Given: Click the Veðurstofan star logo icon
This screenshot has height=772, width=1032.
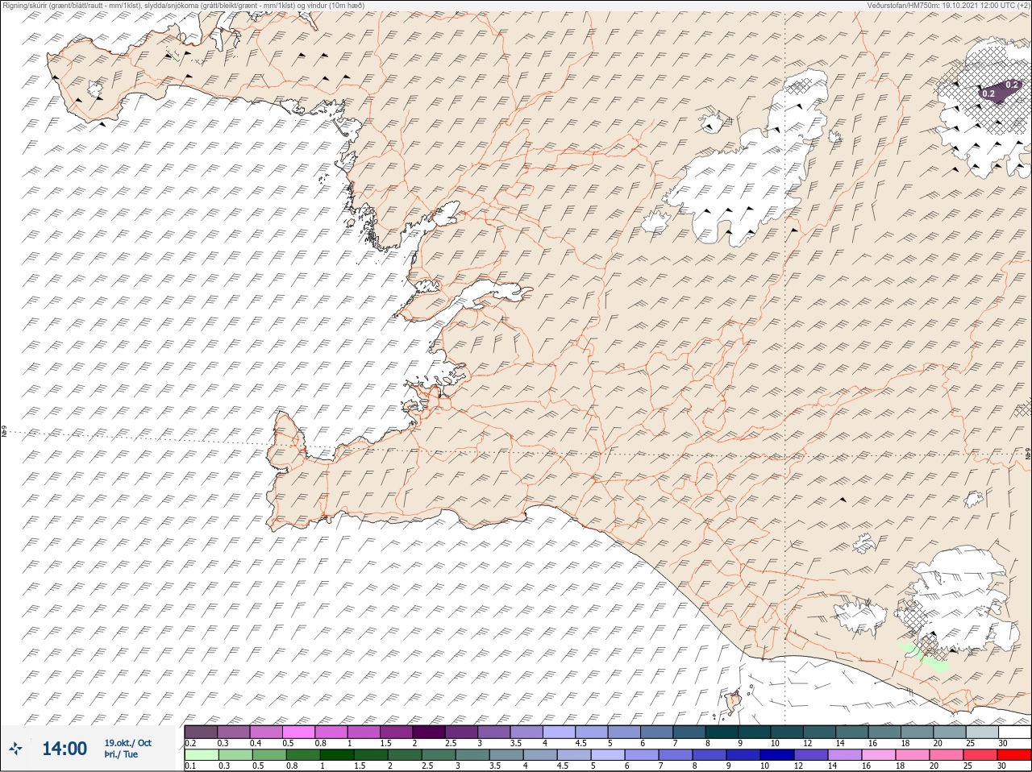Looking at the screenshot, I should (15, 749).
